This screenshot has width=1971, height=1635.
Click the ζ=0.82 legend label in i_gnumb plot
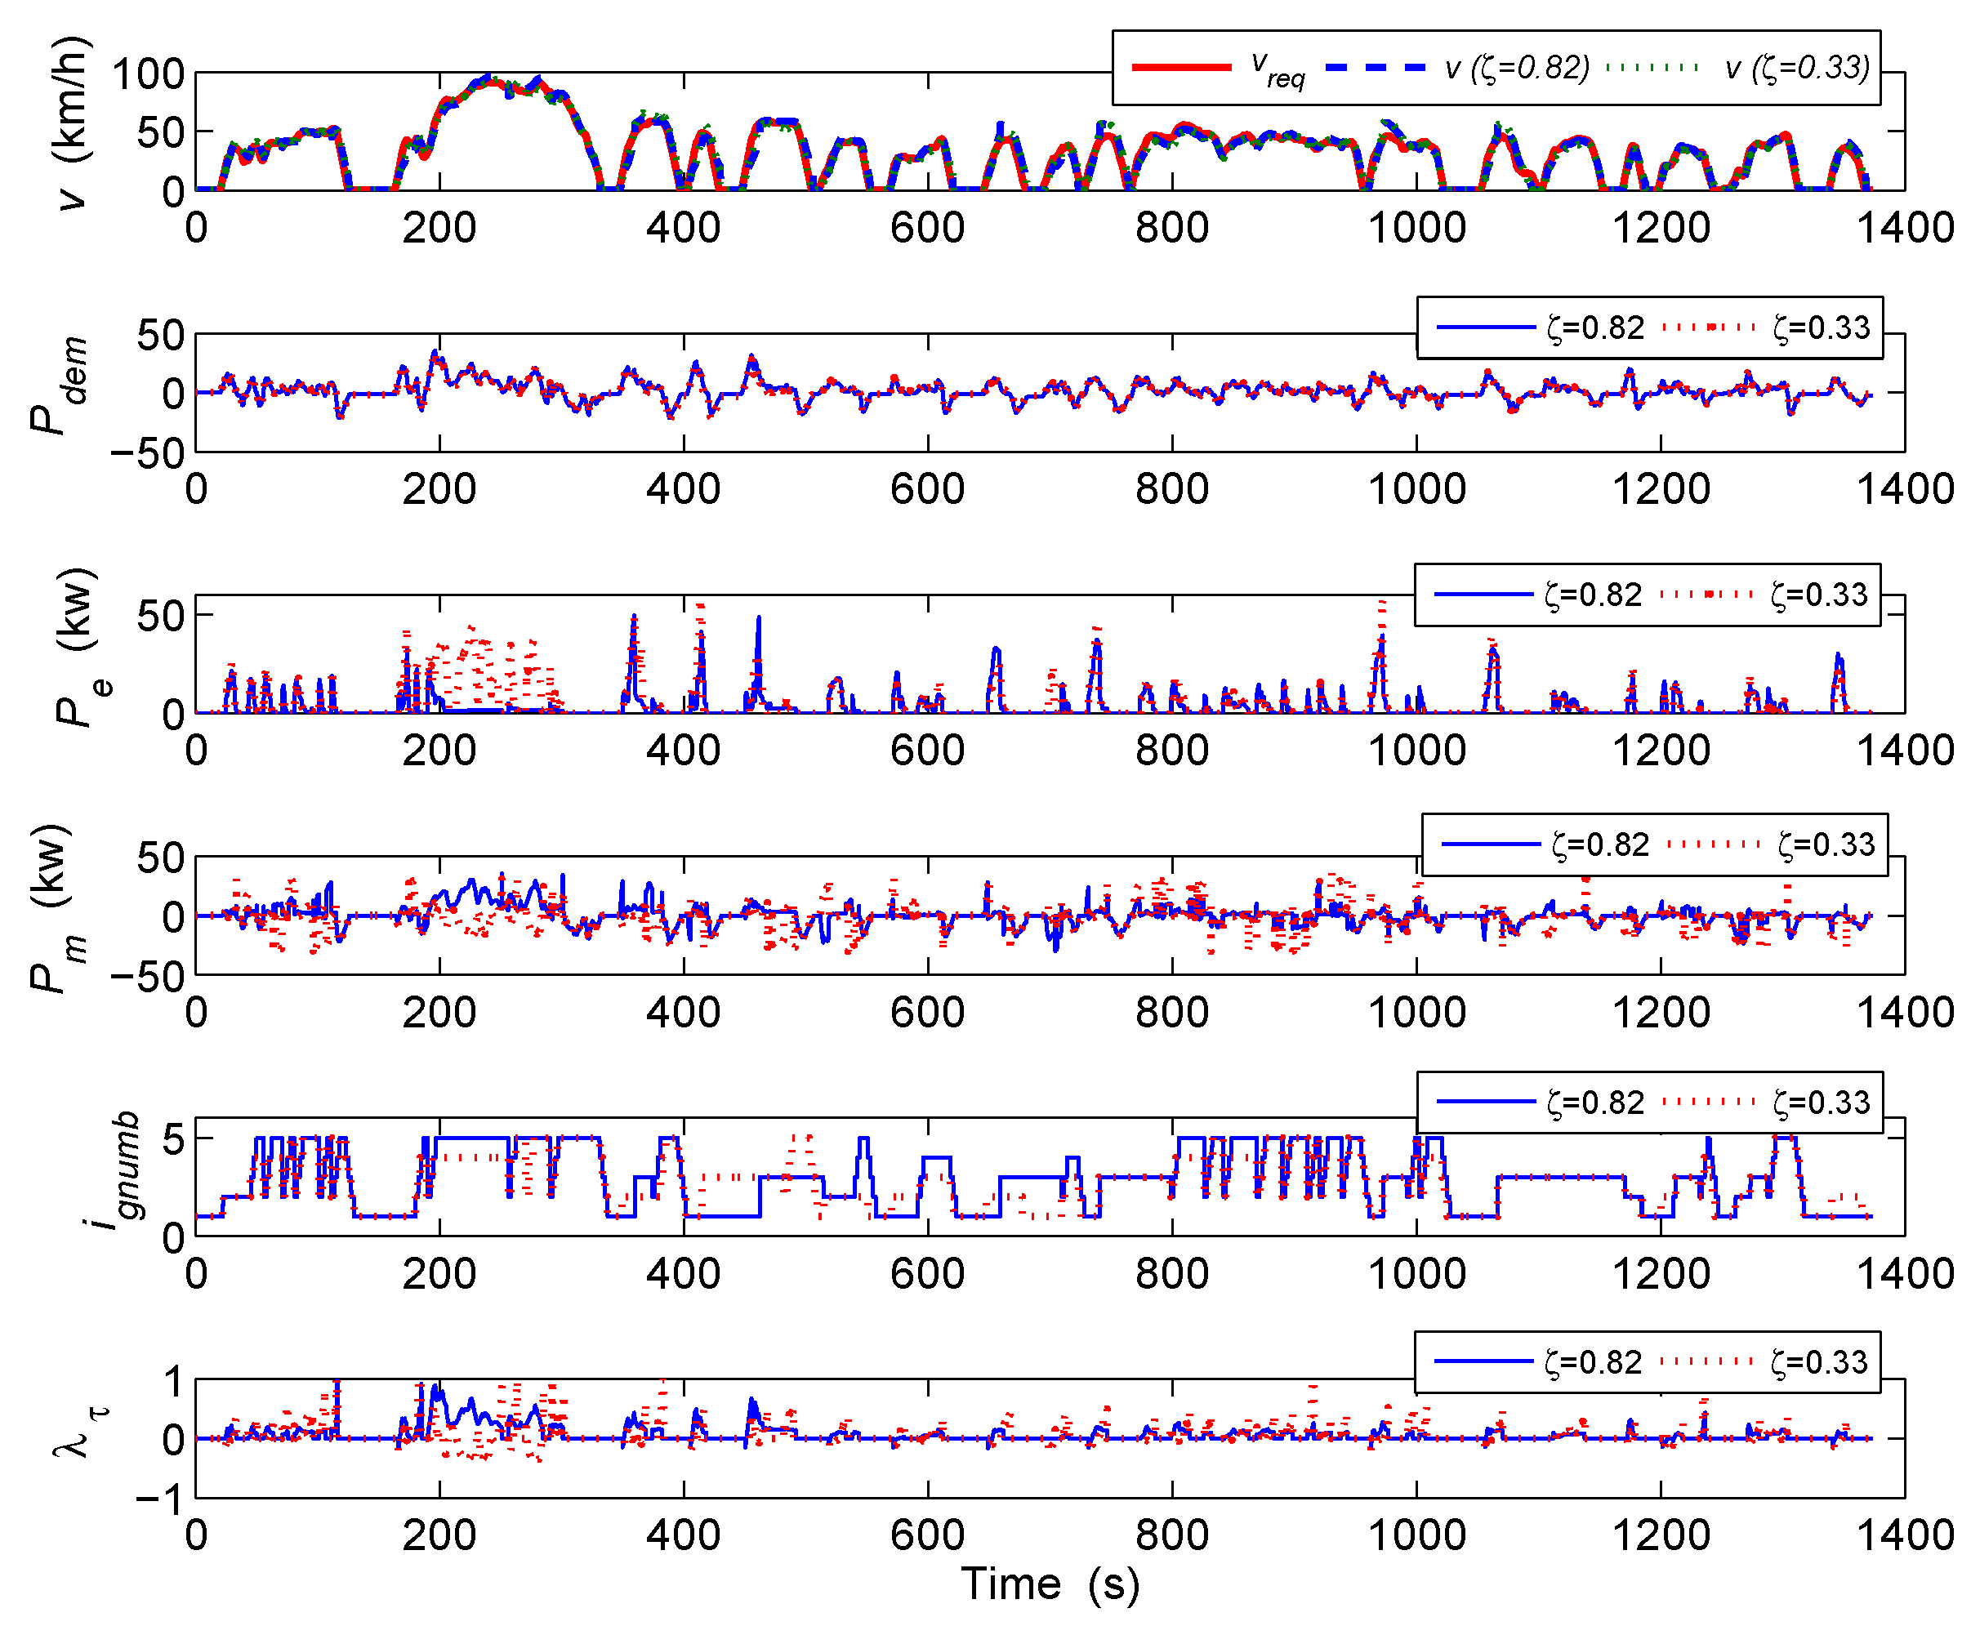tap(1595, 1102)
